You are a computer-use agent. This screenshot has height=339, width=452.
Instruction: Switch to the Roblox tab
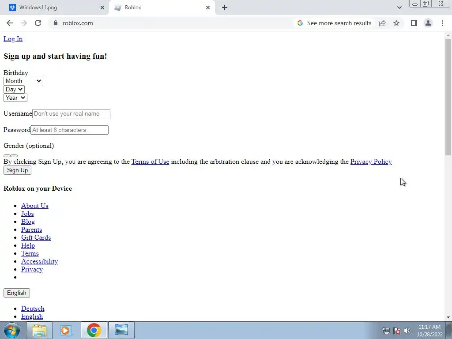162,8
